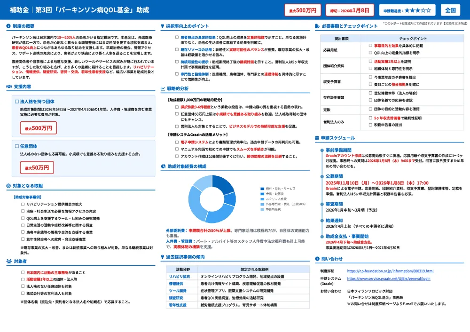Click the 問い合わせ question mark icon

[x=319, y=258]
